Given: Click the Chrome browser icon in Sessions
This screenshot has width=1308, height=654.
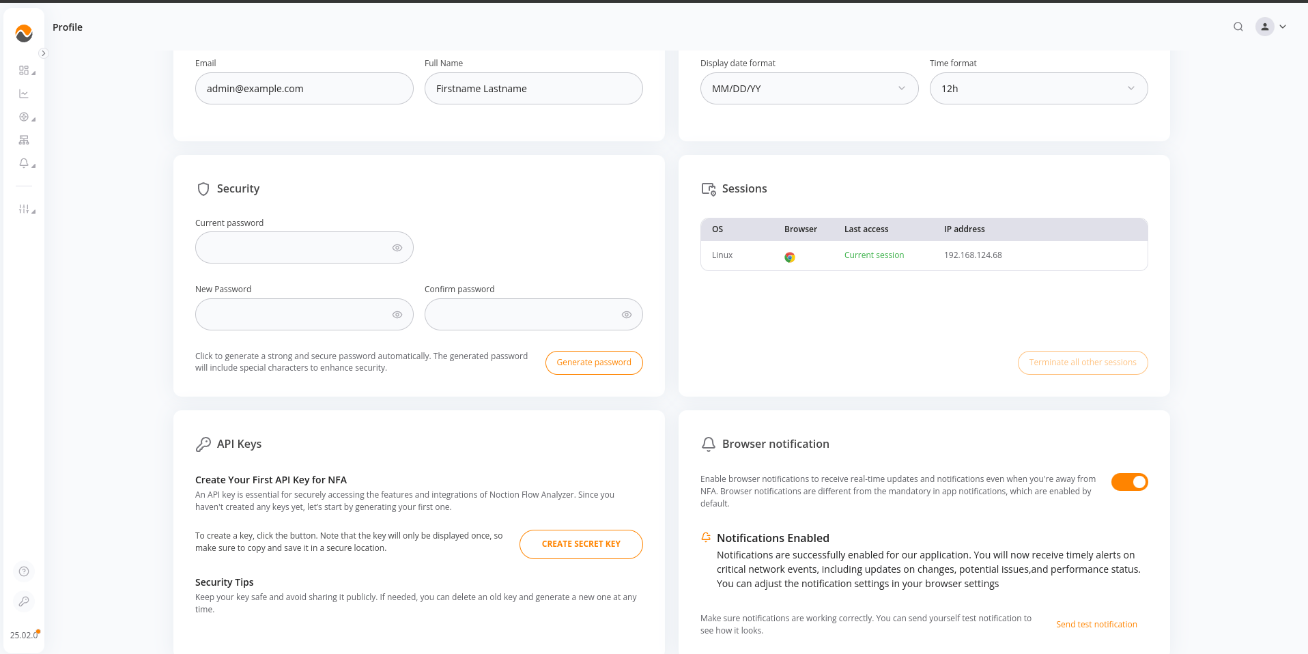Looking at the screenshot, I should point(790,257).
